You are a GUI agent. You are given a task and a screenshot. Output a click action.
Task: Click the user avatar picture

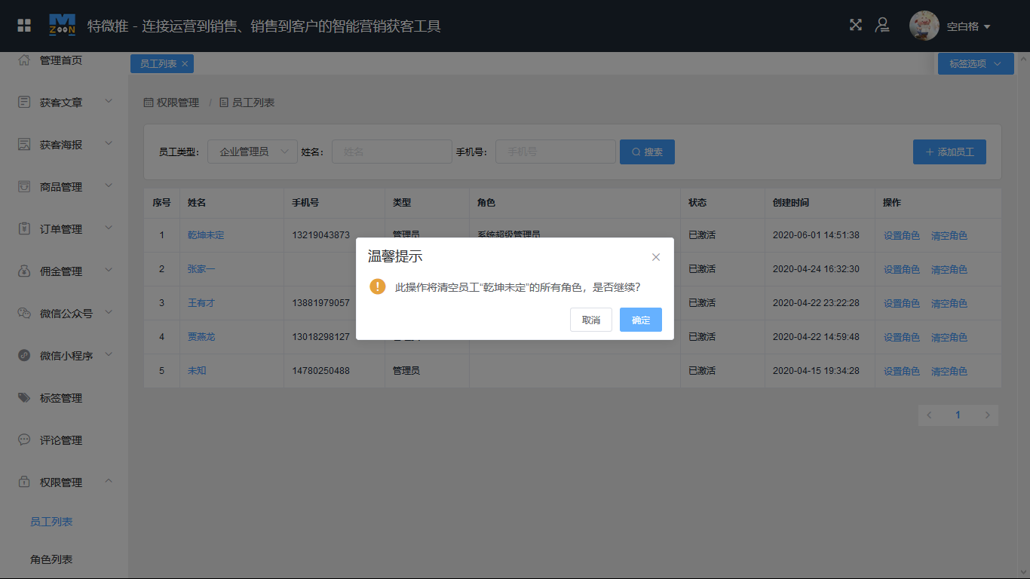pos(924,26)
